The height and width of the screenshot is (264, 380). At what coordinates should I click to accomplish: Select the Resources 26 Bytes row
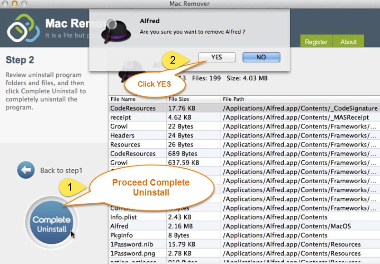pyautogui.click(x=244, y=144)
